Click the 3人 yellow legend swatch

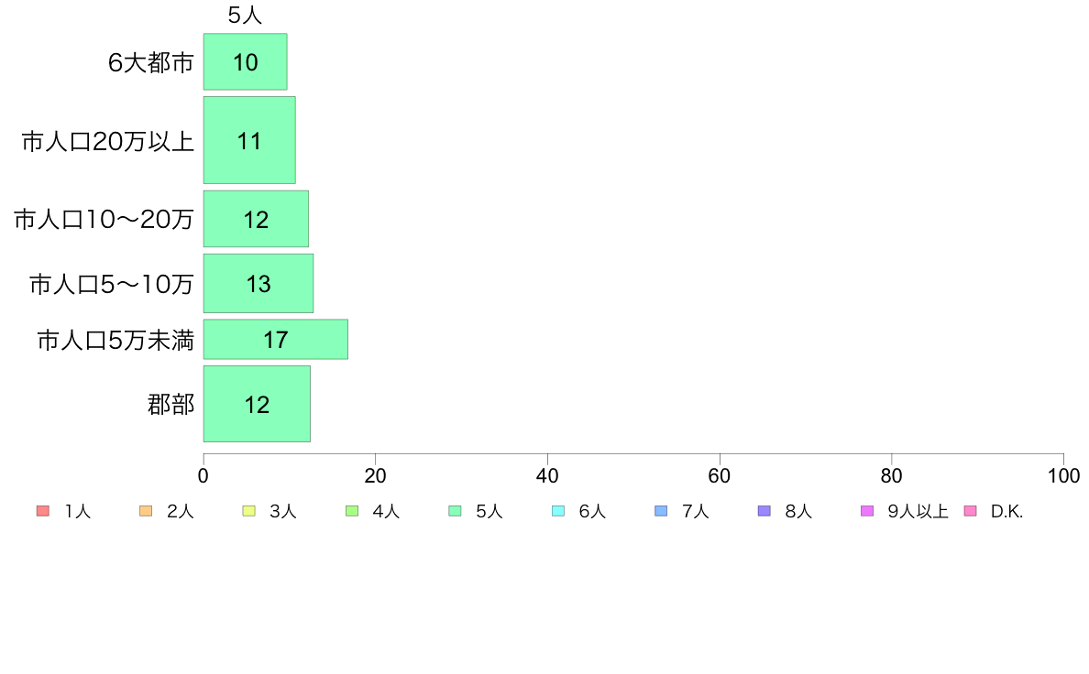(x=248, y=511)
